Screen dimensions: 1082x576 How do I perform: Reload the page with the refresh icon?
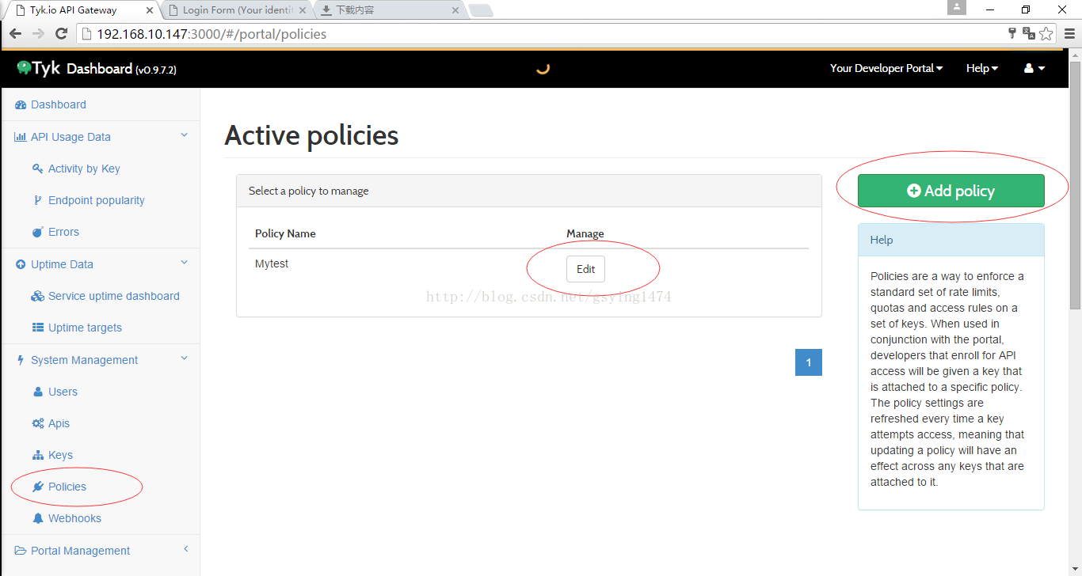61,33
